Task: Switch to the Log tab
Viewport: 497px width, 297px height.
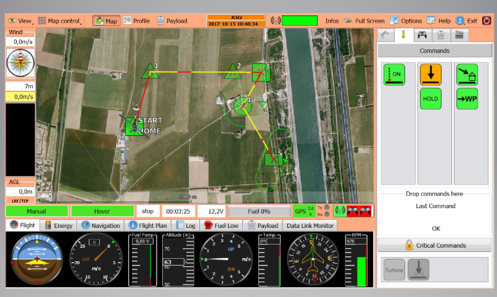Action: (x=186, y=225)
